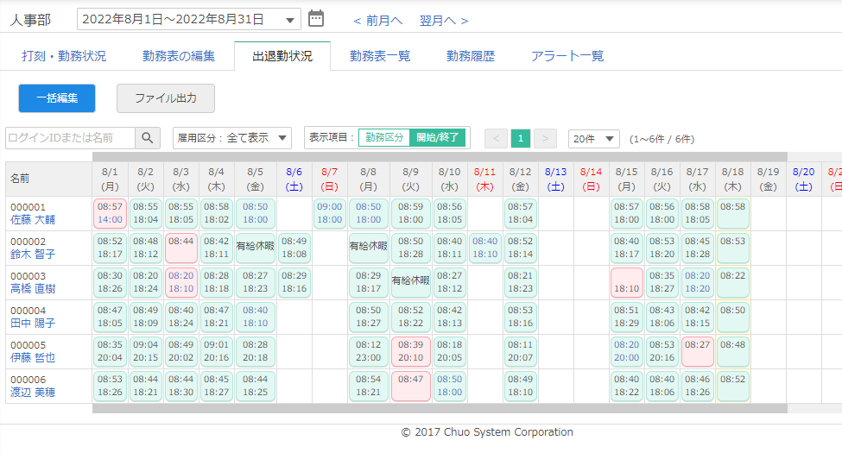Viewport: 842px width, 453px height.
Task: Switch to the 打刻・勤務状況 tab
Action: [64, 56]
